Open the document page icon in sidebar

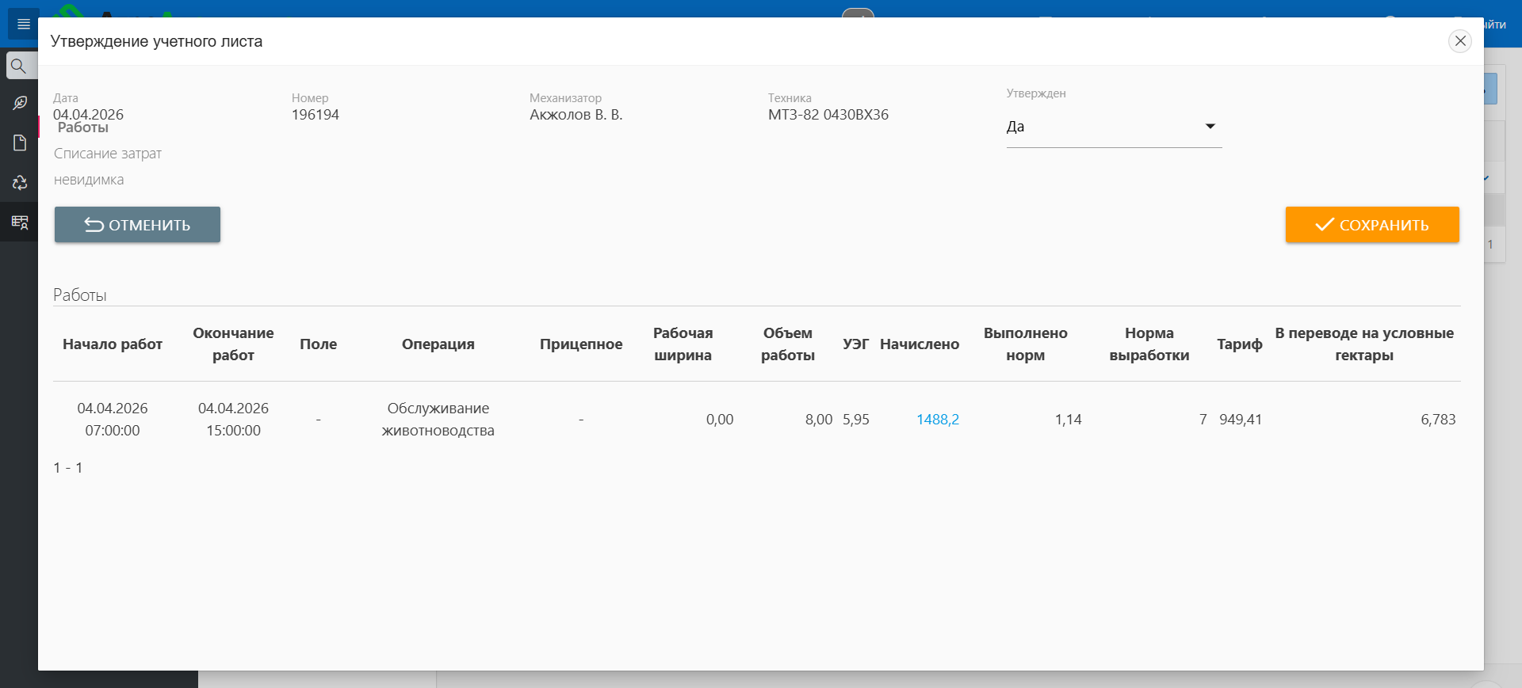[19, 143]
